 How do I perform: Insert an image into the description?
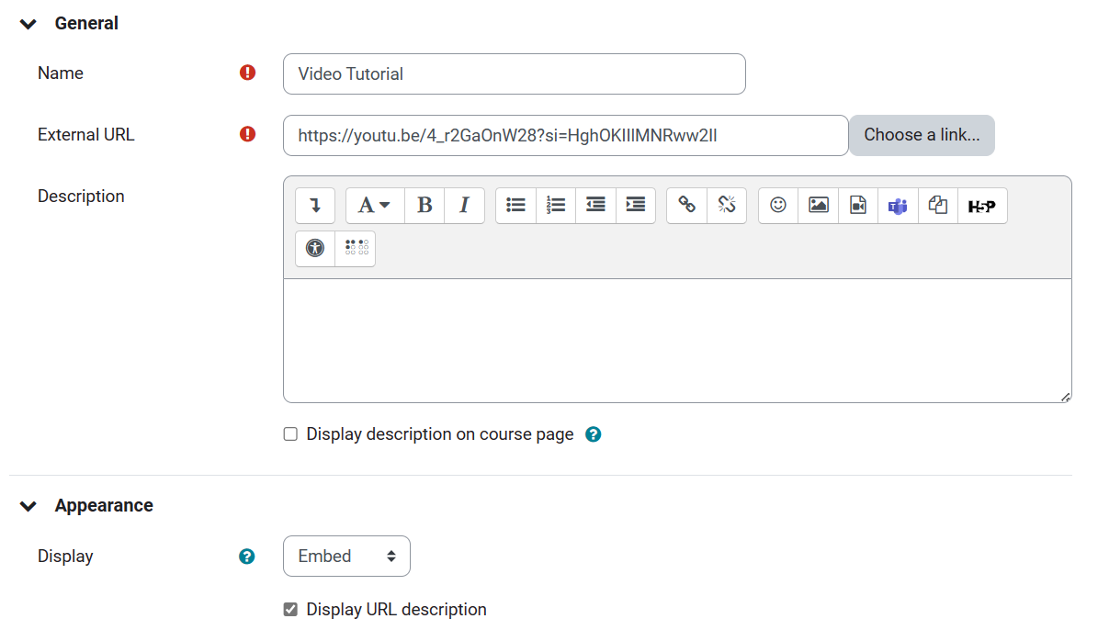tap(818, 206)
